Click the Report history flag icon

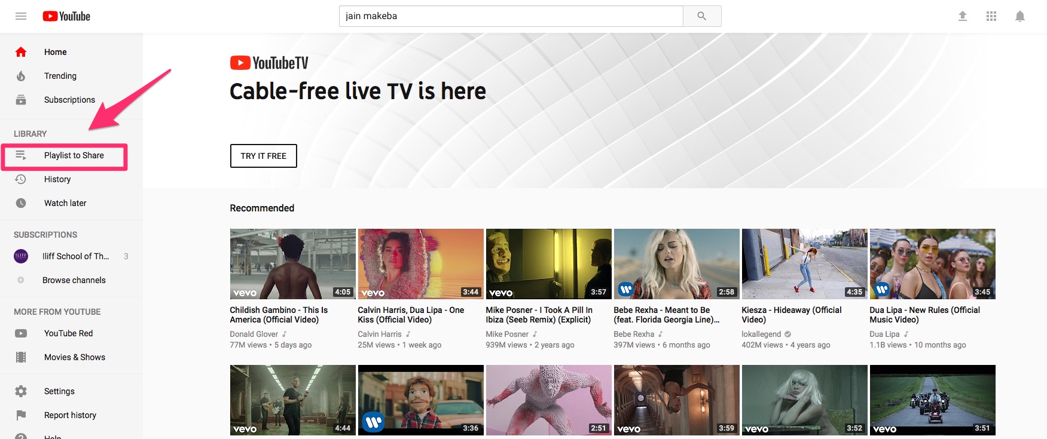(x=21, y=415)
